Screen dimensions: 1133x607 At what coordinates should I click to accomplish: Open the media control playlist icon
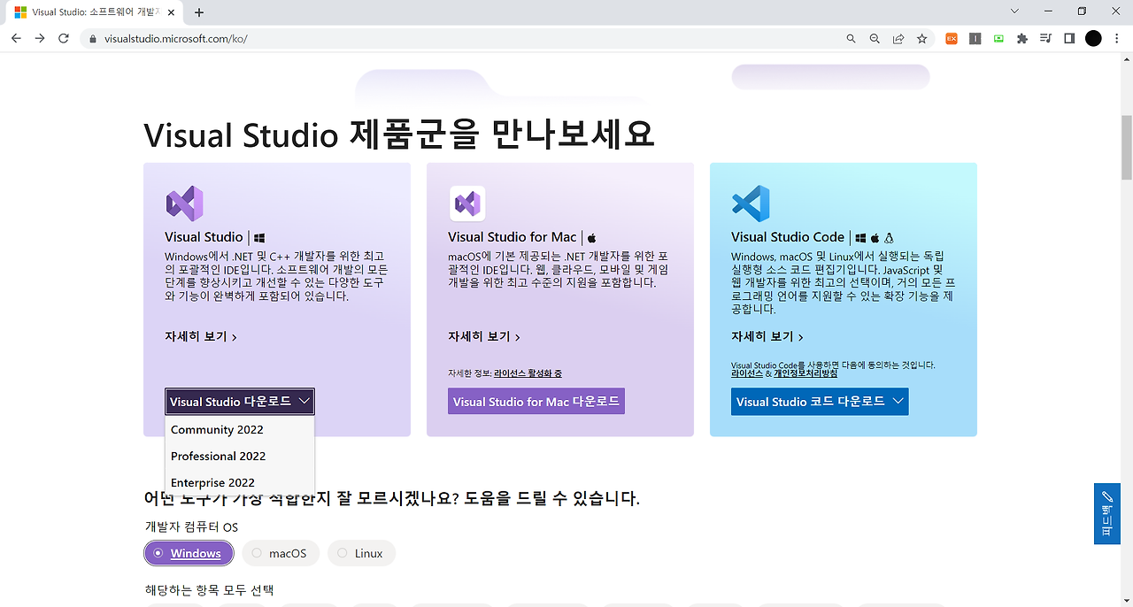[x=1045, y=39]
